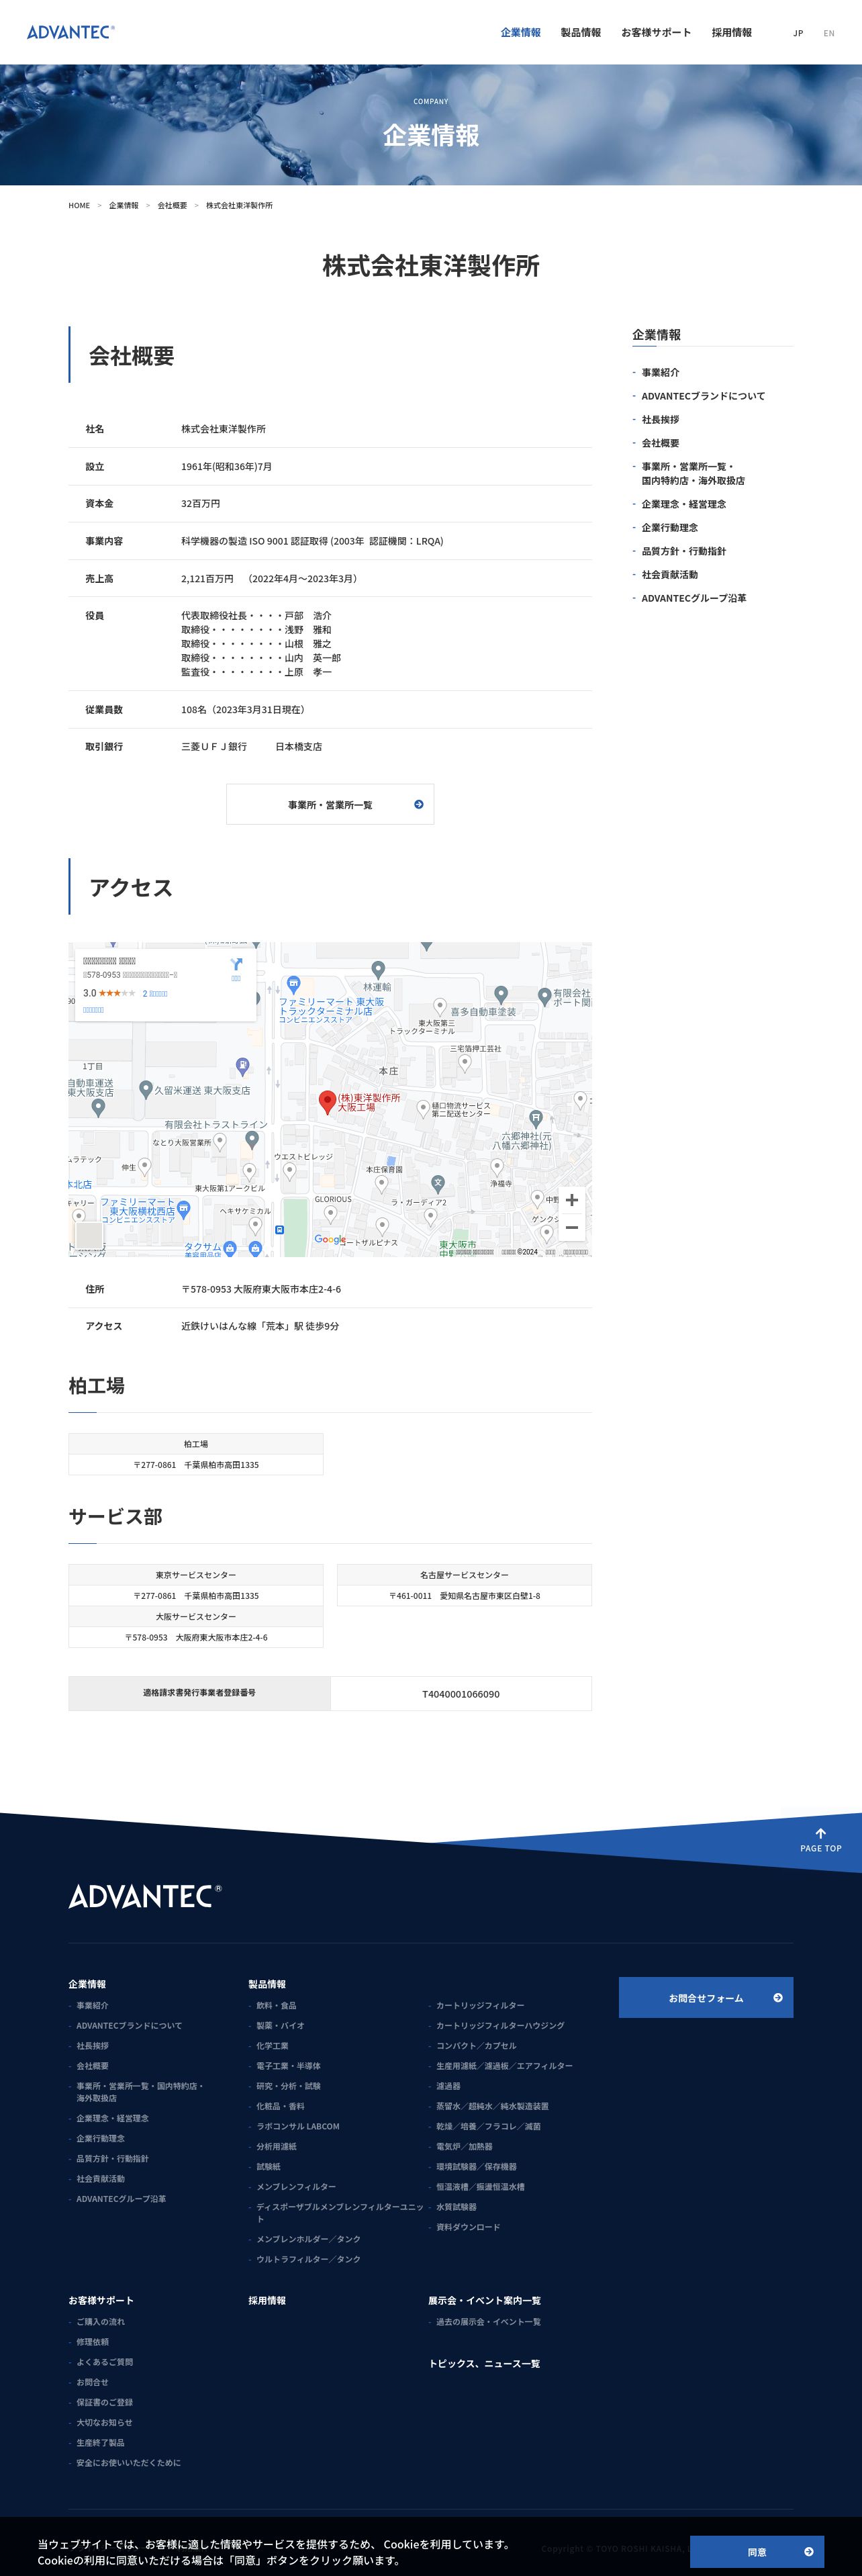Click the 企業情報 breadcrumb link
Screen dimensions: 862x2576
(124, 205)
